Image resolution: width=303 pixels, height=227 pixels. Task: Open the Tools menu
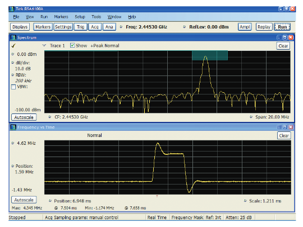pyautogui.click(x=97, y=17)
